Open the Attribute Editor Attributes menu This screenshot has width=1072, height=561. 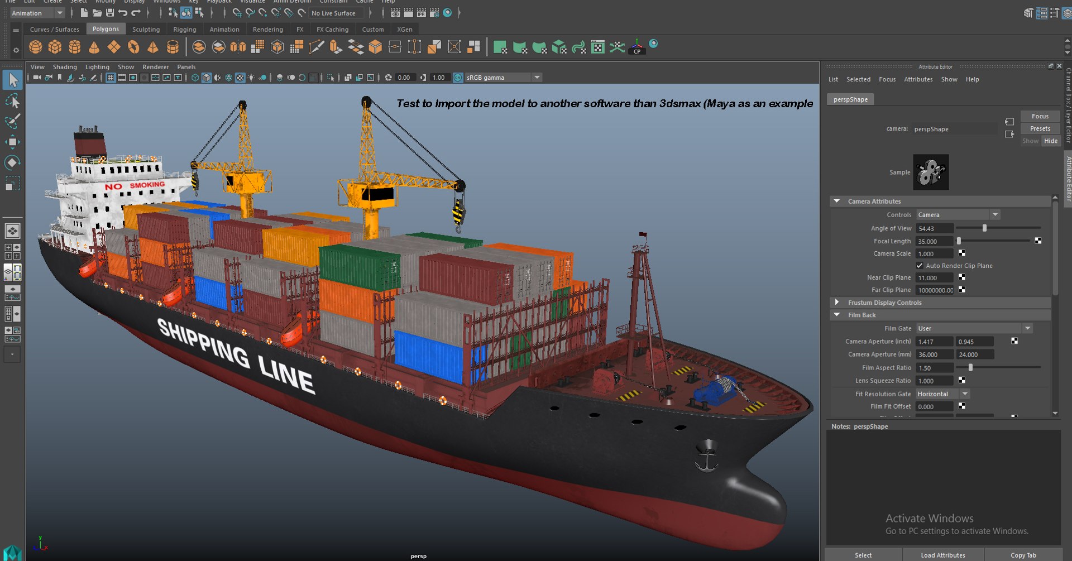click(x=918, y=79)
